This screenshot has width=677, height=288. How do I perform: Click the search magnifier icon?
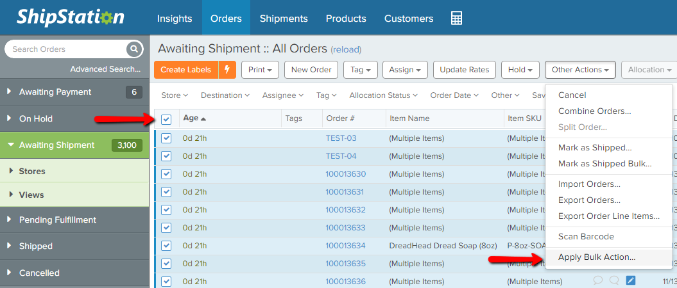tap(134, 49)
